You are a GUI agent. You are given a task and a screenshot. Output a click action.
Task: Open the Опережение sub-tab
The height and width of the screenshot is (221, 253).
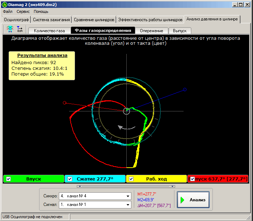[x=151, y=30]
